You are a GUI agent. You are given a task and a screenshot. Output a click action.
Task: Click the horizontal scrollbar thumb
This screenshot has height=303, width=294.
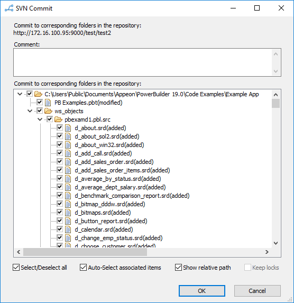[85, 252]
